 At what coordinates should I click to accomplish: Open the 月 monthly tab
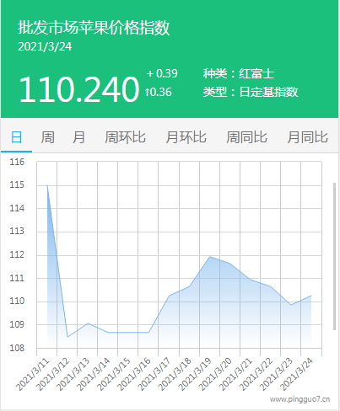tap(78, 137)
